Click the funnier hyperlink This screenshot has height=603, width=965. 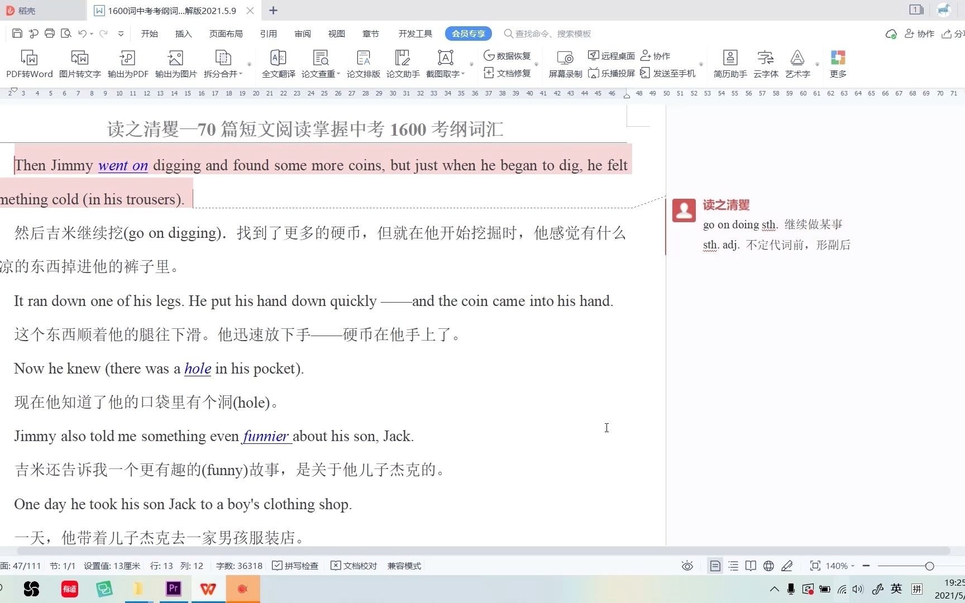pos(266,436)
